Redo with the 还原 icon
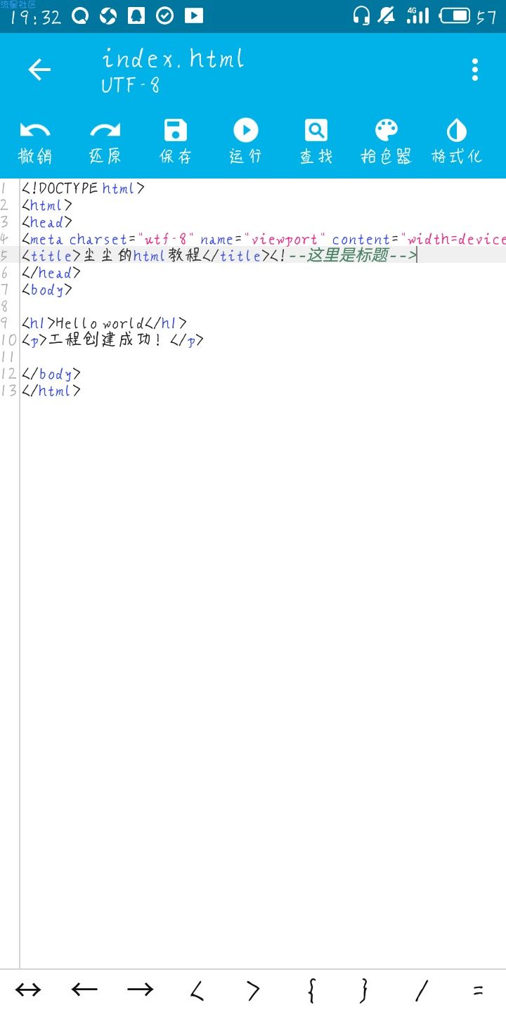506x1012 pixels. tap(105, 142)
